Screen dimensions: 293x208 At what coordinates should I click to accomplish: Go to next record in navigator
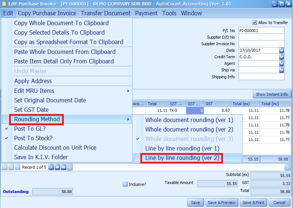[51, 167]
